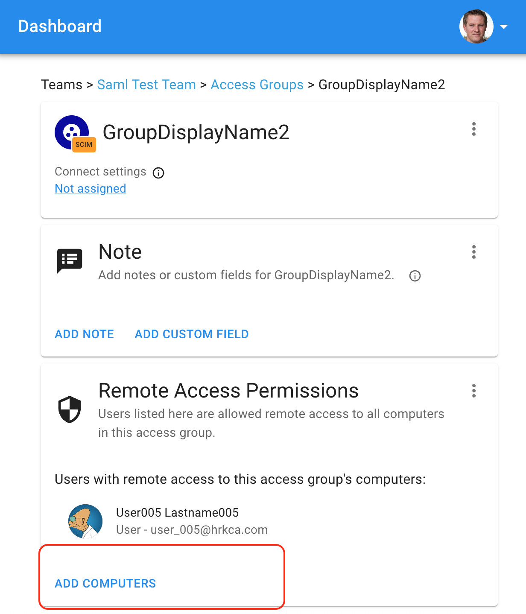Open the Note card three-dot menu

tap(473, 252)
